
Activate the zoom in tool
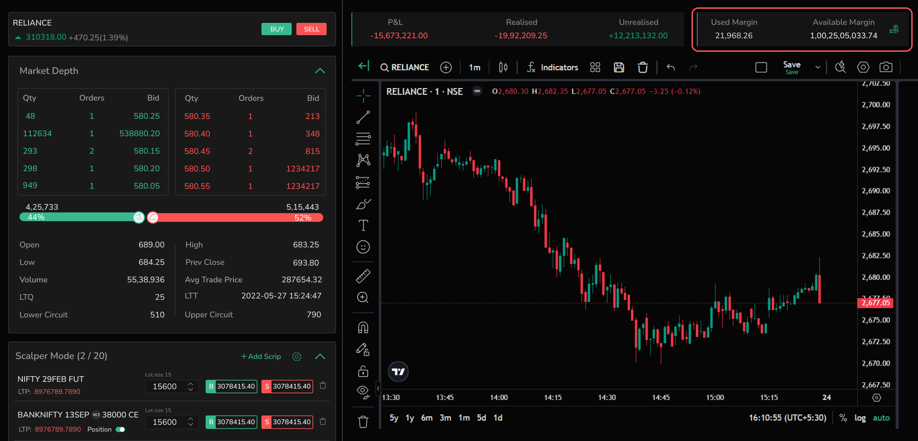pyautogui.click(x=363, y=297)
